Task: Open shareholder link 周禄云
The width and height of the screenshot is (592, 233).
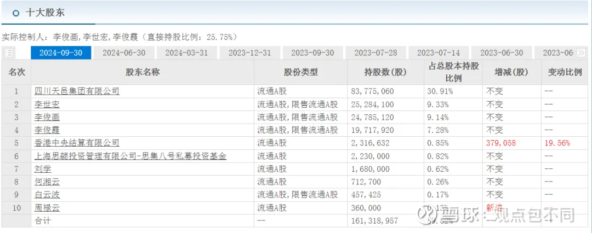Action: click(47, 208)
